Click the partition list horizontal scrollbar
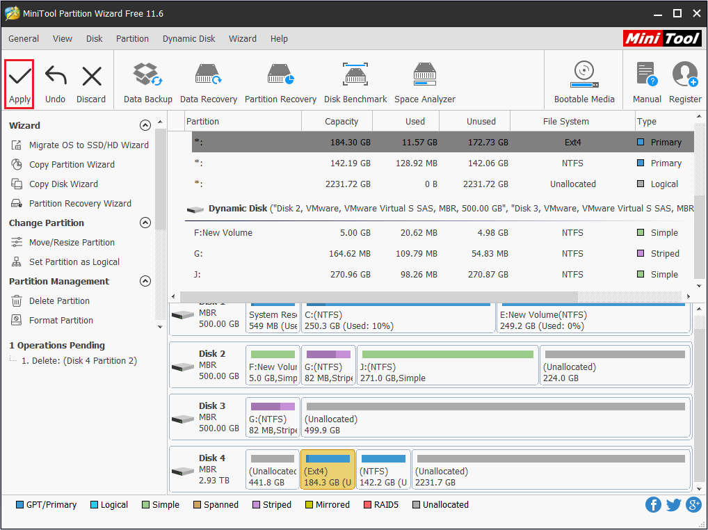The image size is (708, 530). (379, 296)
